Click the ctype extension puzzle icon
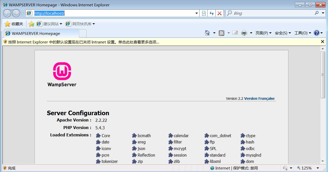The image size is (328, 172). tap(243, 136)
